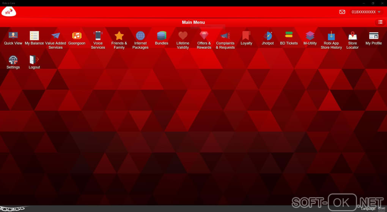Toggle the list view menu button

tap(380, 22)
